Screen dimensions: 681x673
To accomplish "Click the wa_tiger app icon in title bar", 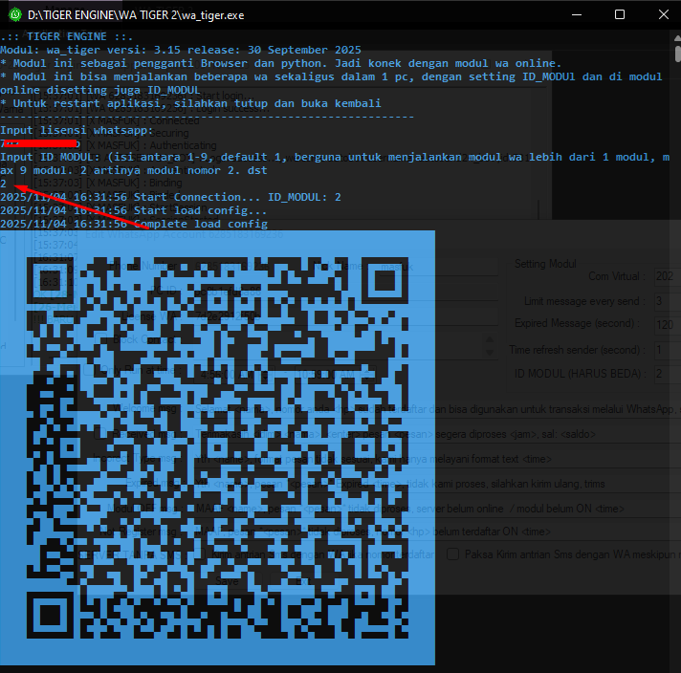I will pos(13,14).
